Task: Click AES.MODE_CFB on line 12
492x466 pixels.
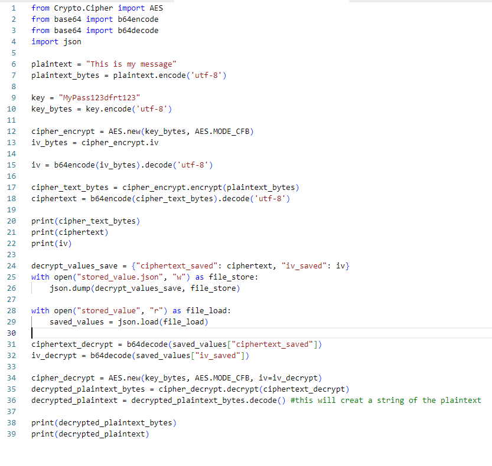Action: click(222, 132)
